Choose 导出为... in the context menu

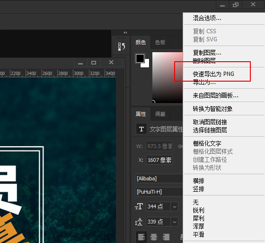pyautogui.click(x=204, y=83)
